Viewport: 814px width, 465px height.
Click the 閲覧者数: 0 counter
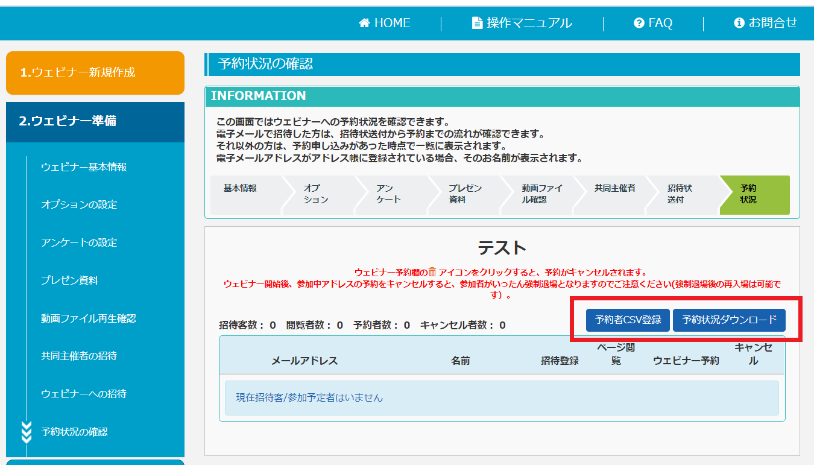click(x=315, y=325)
